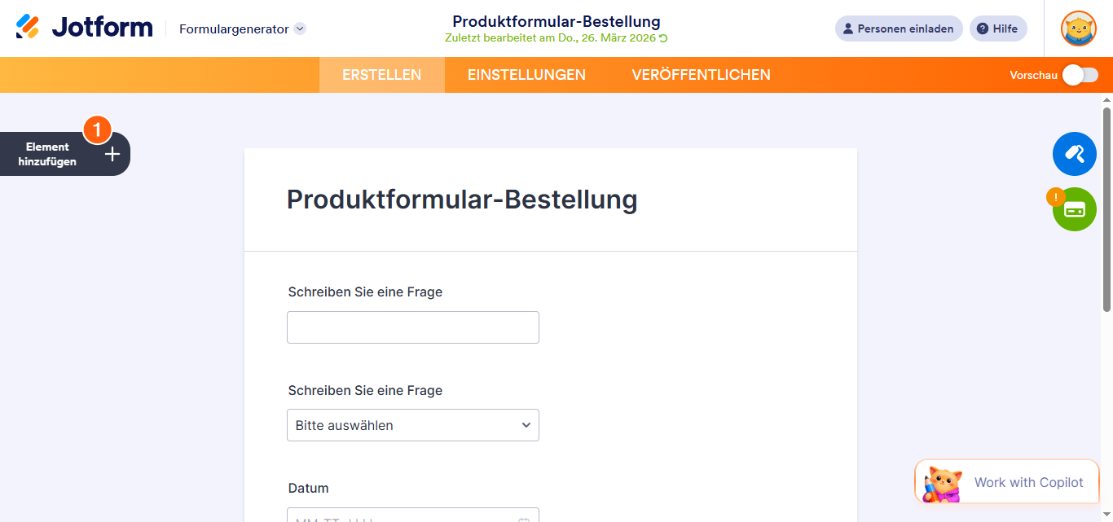Click the Jotform logo
The height and width of the screenshot is (522, 1113).
pyautogui.click(x=81, y=26)
